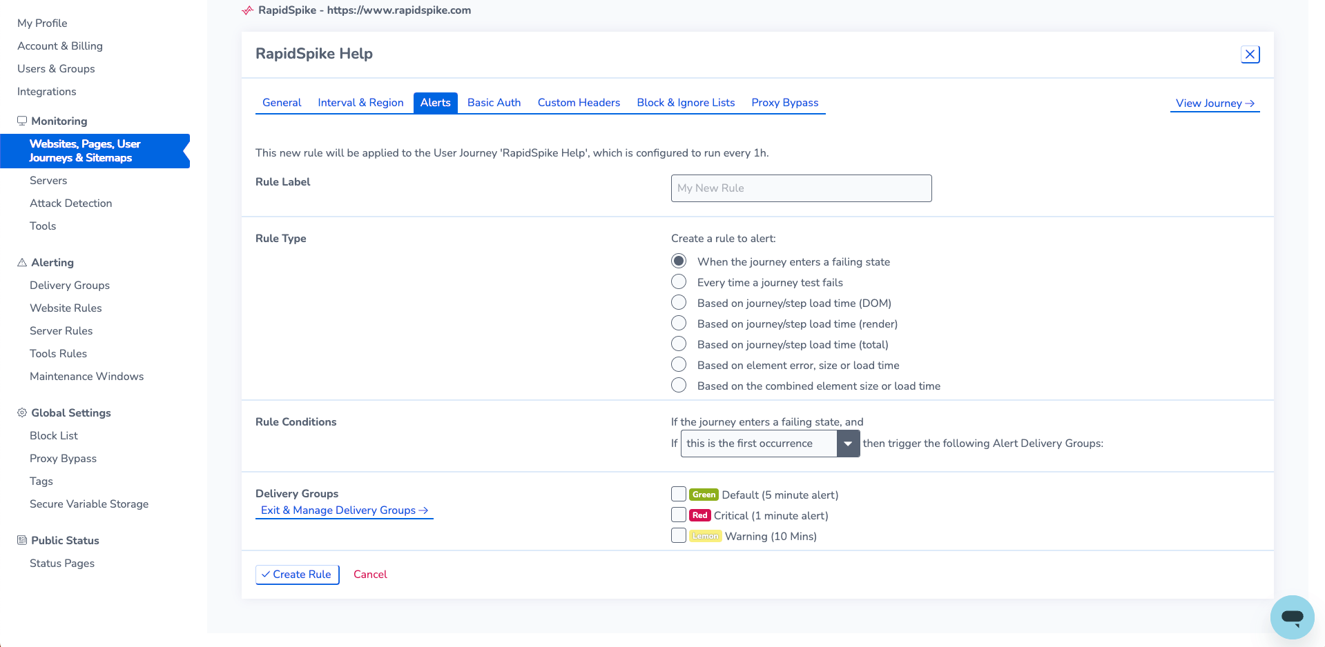1325x647 pixels.
Task: Open Website Rules
Action: (x=66, y=308)
